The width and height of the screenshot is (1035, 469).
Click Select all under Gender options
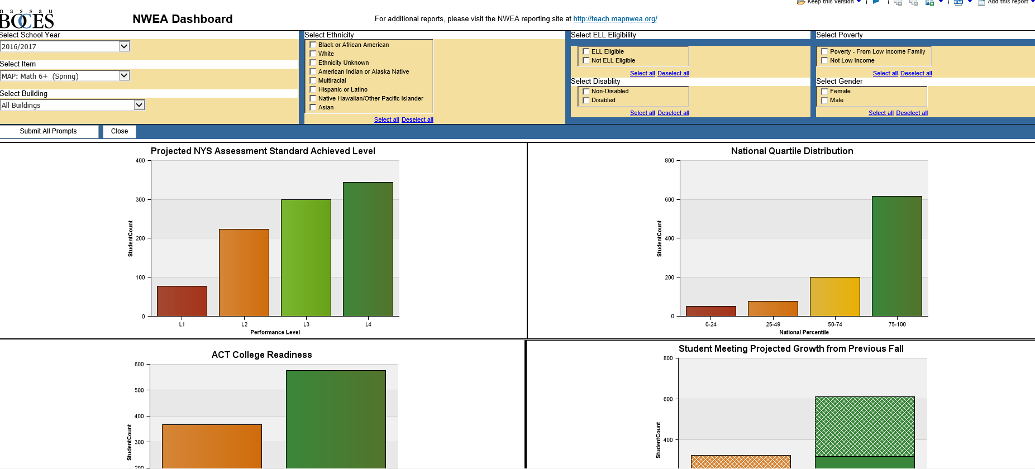click(881, 113)
